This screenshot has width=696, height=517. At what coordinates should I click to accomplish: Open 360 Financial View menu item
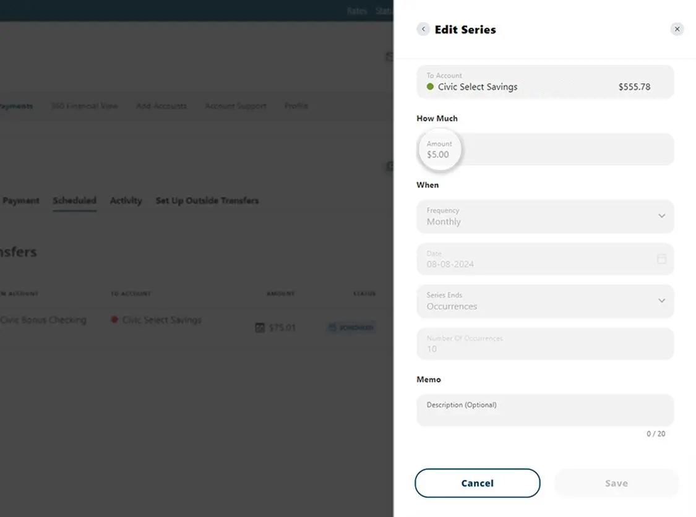point(84,106)
